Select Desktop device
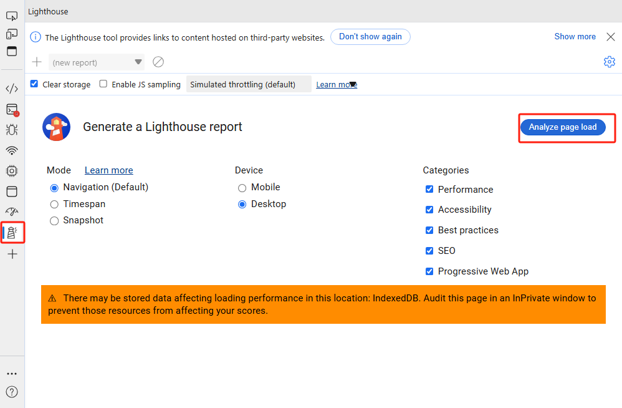This screenshot has width=622, height=408. (x=242, y=205)
